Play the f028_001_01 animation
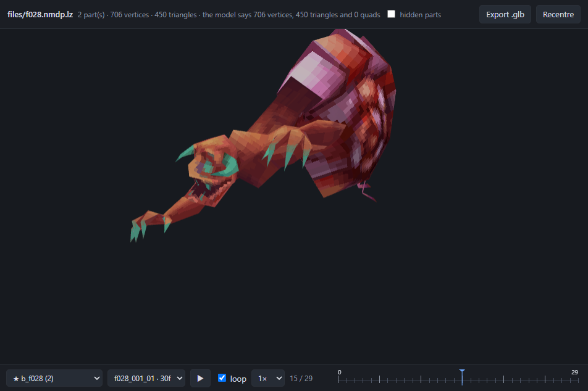 [200, 378]
